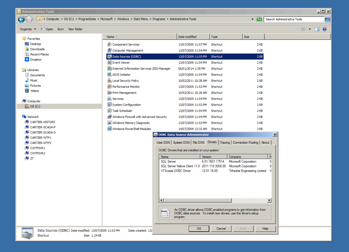Open address bar history dropdown arrow
Image resolution: width=349 pixels, height=252 pixels.
(x=252, y=19)
